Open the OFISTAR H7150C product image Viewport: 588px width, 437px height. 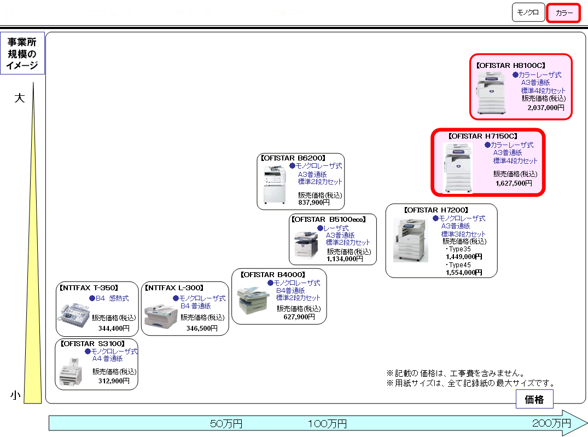tap(457, 168)
